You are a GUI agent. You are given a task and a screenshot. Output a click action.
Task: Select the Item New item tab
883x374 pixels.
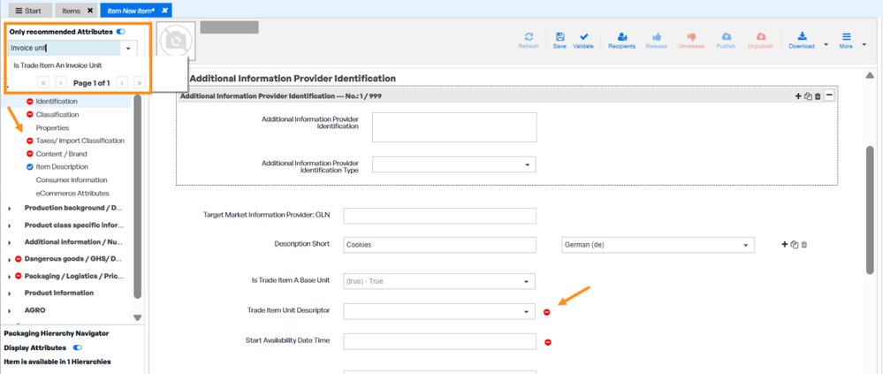[x=131, y=11]
